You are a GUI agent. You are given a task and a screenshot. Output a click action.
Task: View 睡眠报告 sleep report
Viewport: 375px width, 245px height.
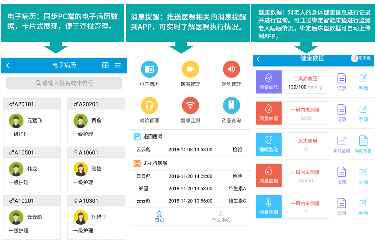(363, 144)
